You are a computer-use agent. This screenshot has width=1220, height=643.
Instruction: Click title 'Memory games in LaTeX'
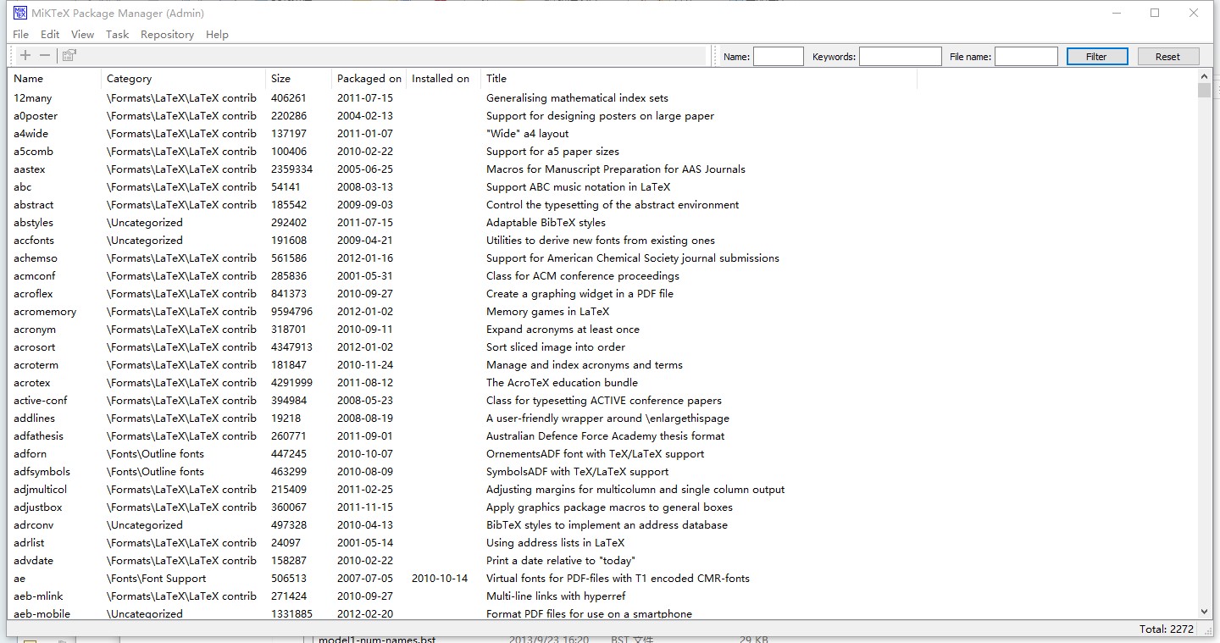pos(547,312)
